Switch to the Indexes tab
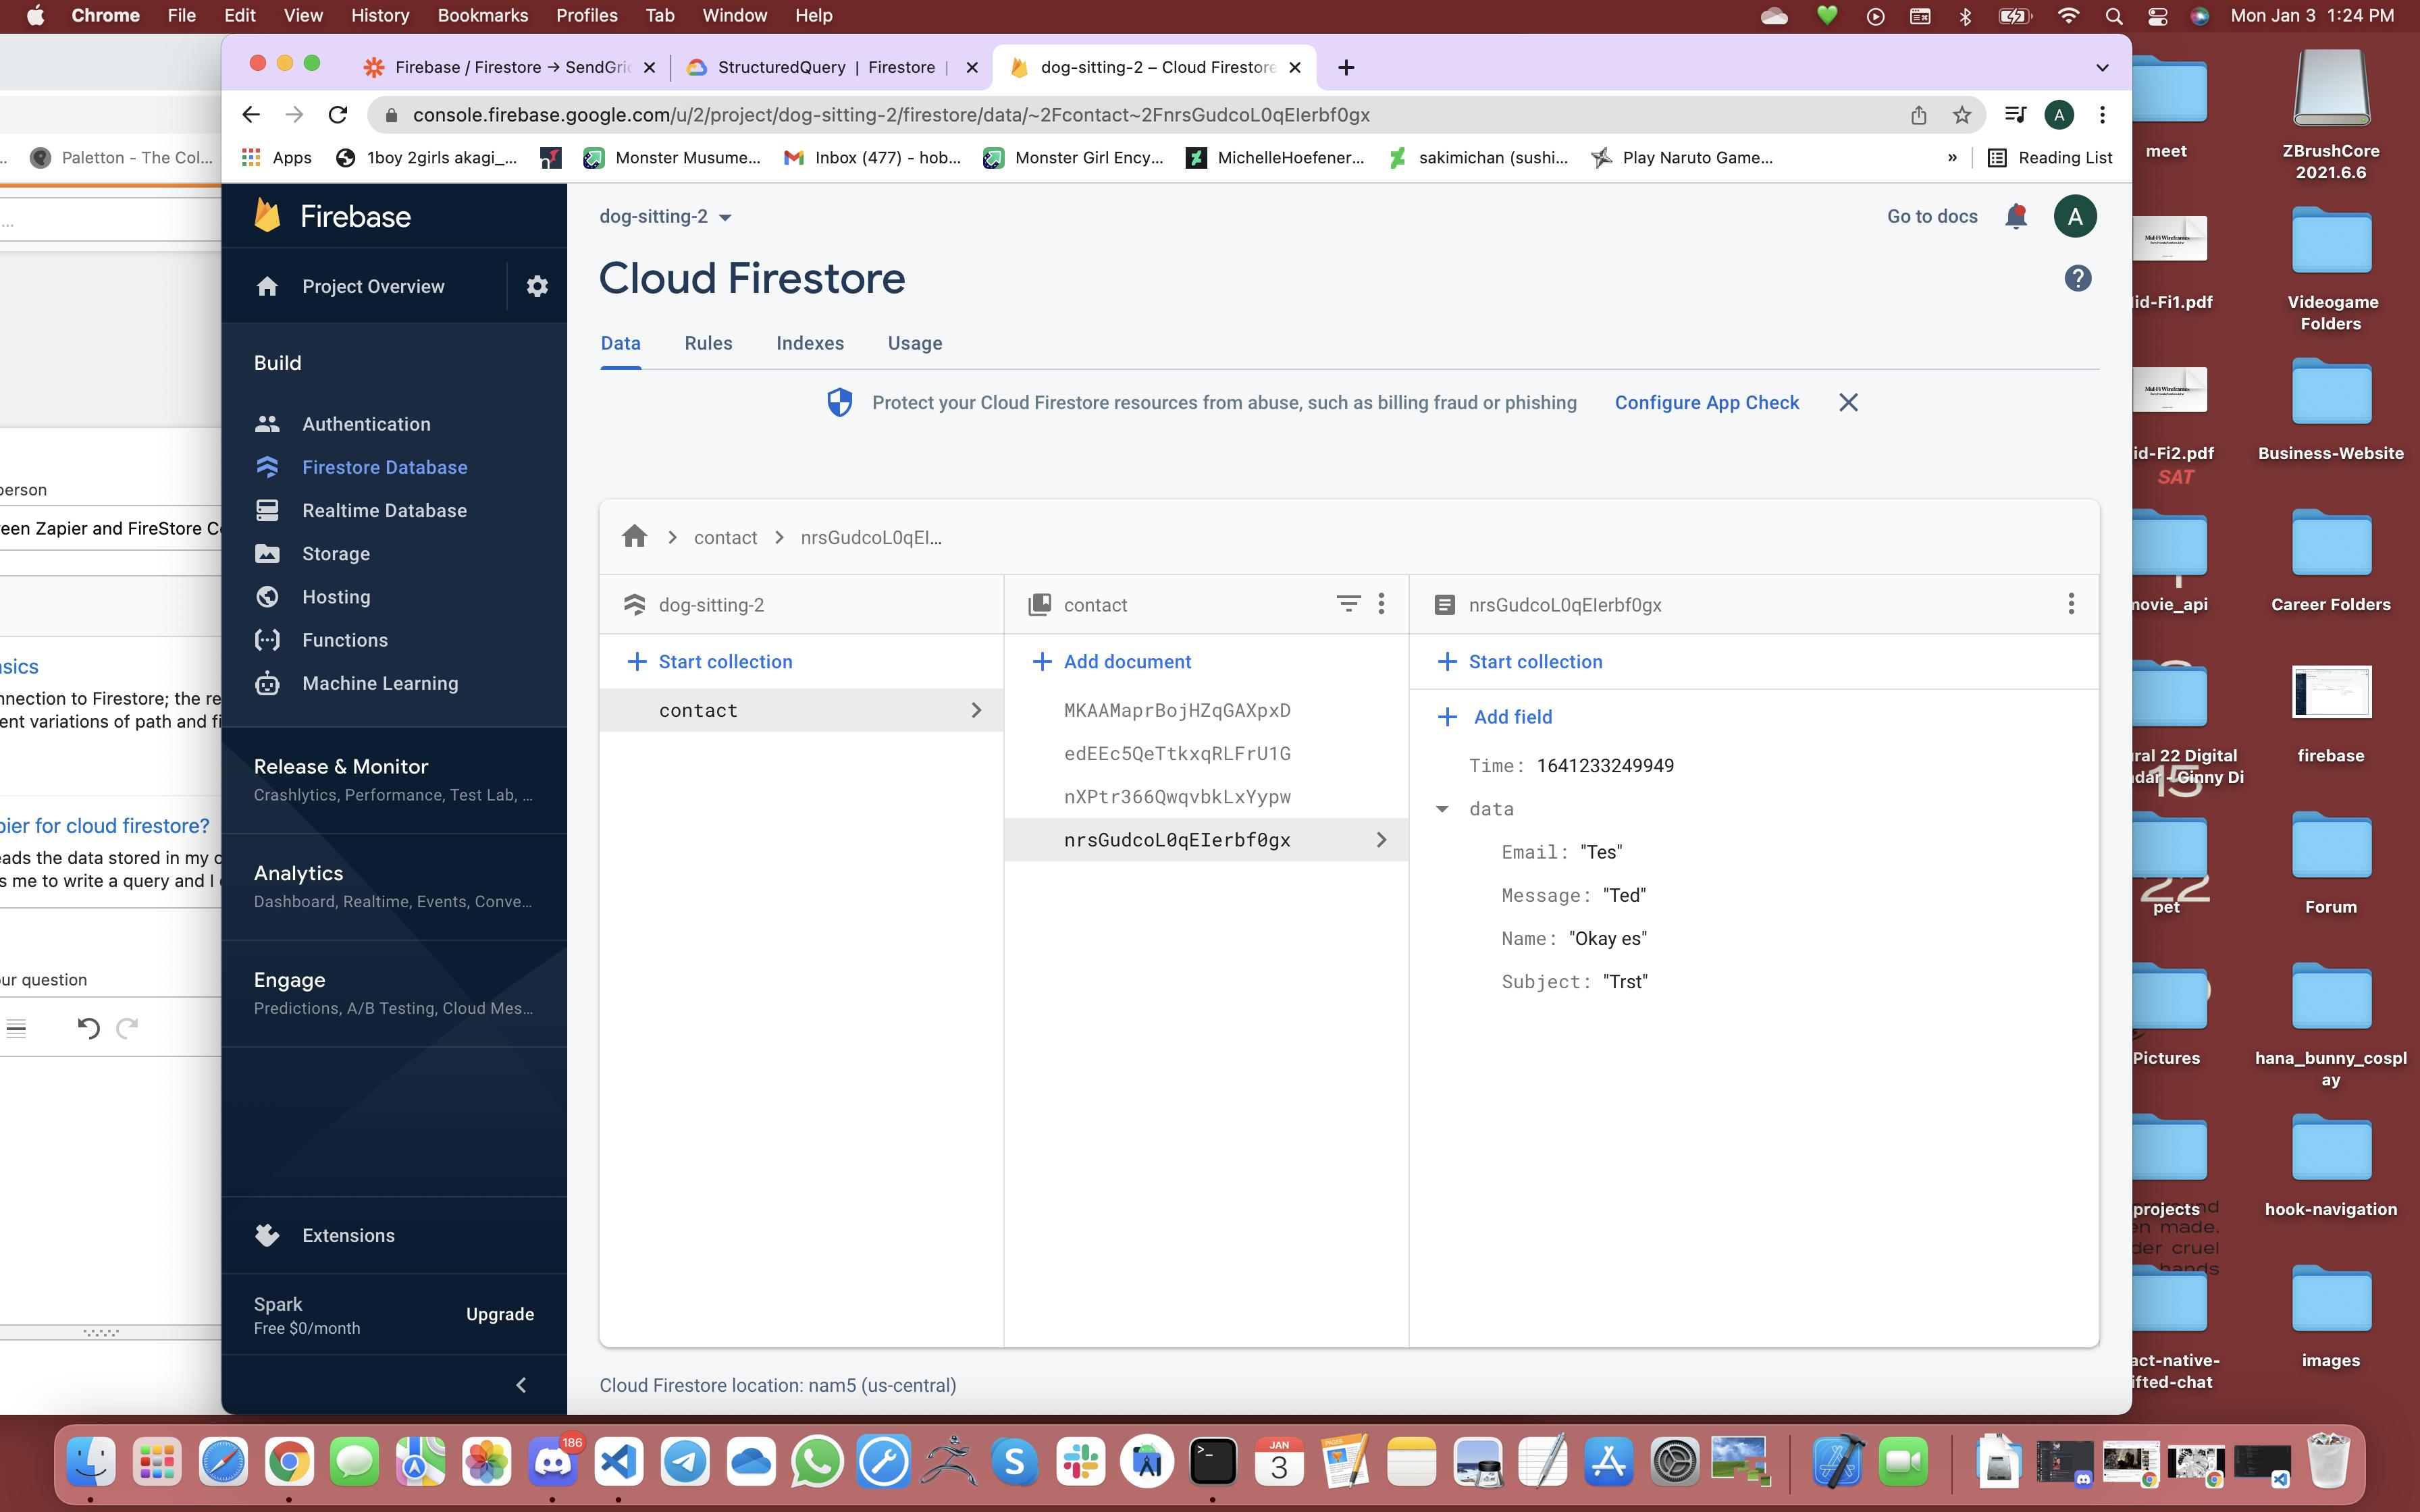The height and width of the screenshot is (1512, 2420). click(x=810, y=343)
